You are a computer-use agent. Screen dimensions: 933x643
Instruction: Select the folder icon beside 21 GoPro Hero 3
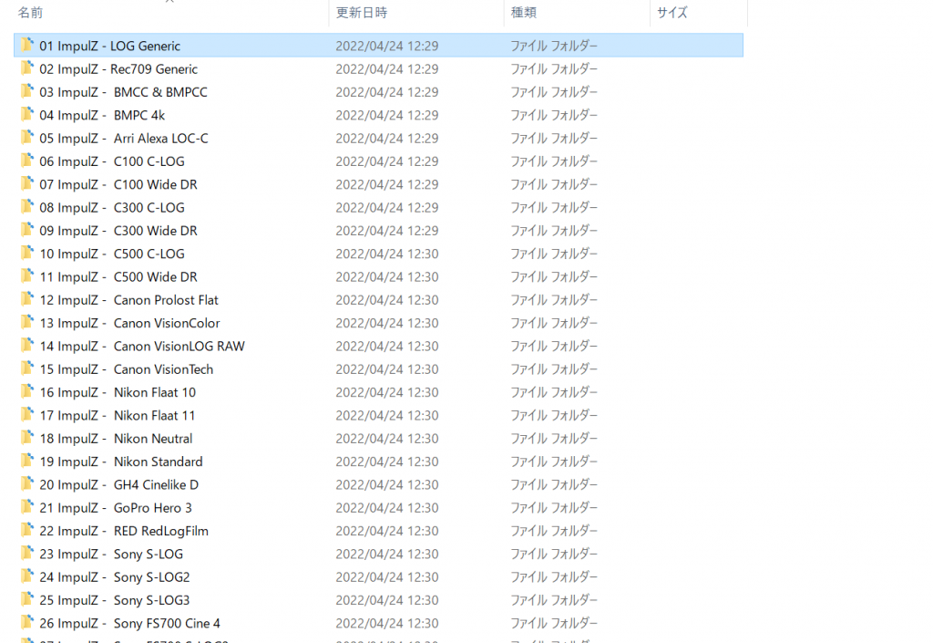point(27,508)
